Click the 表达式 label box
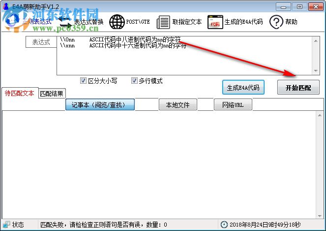Viewport: 326px width, 231px height. point(41,42)
